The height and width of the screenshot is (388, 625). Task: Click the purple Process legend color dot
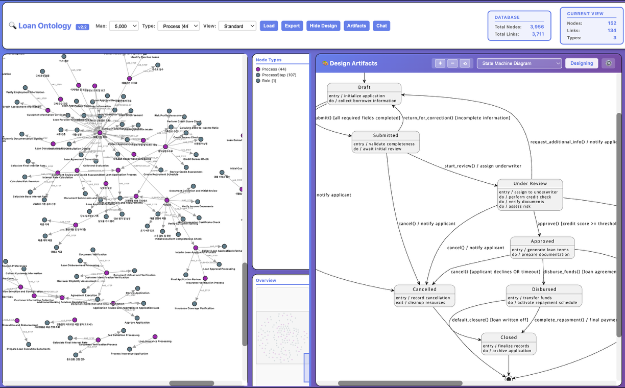pos(258,69)
